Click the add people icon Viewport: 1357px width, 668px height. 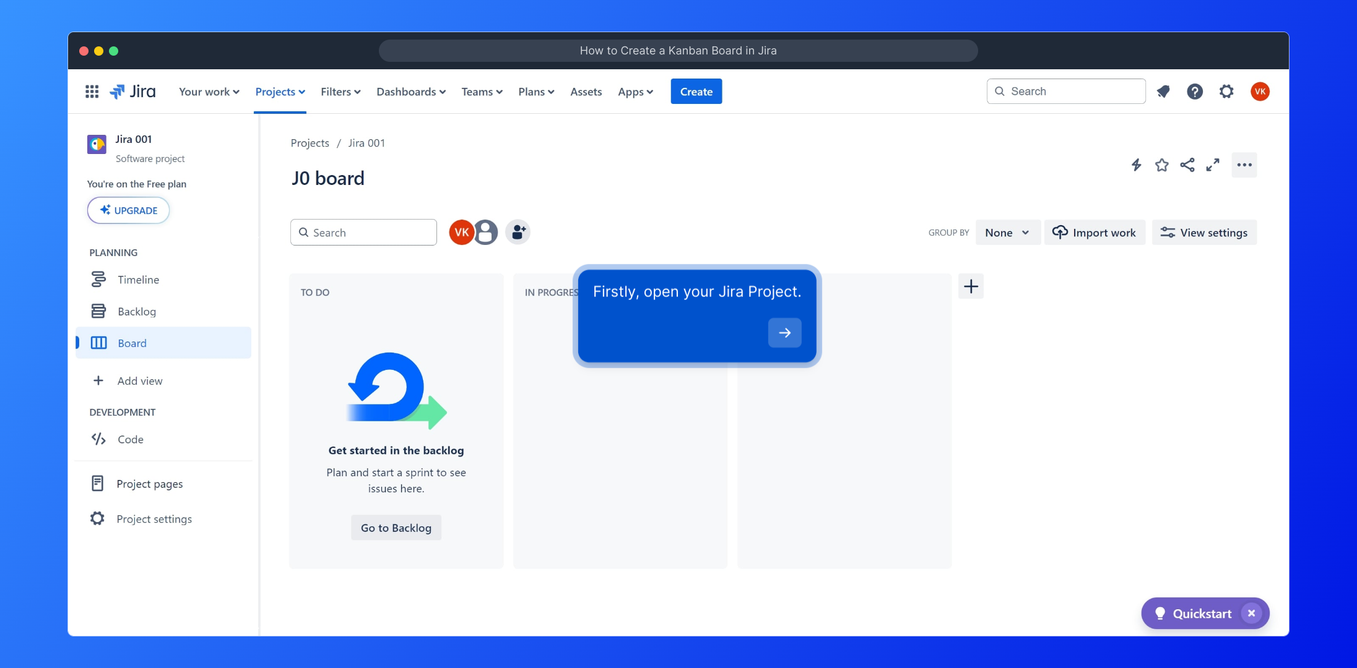pyautogui.click(x=518, y=233)
